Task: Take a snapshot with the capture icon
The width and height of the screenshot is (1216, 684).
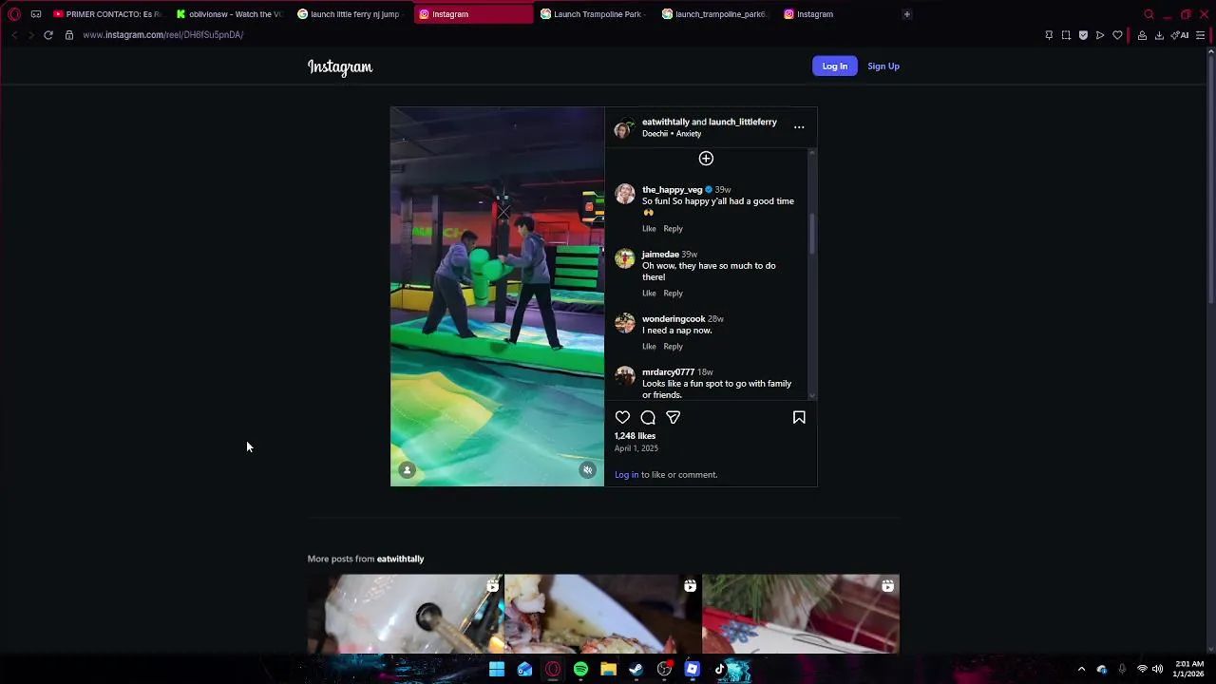Action: coord(1066,35)
